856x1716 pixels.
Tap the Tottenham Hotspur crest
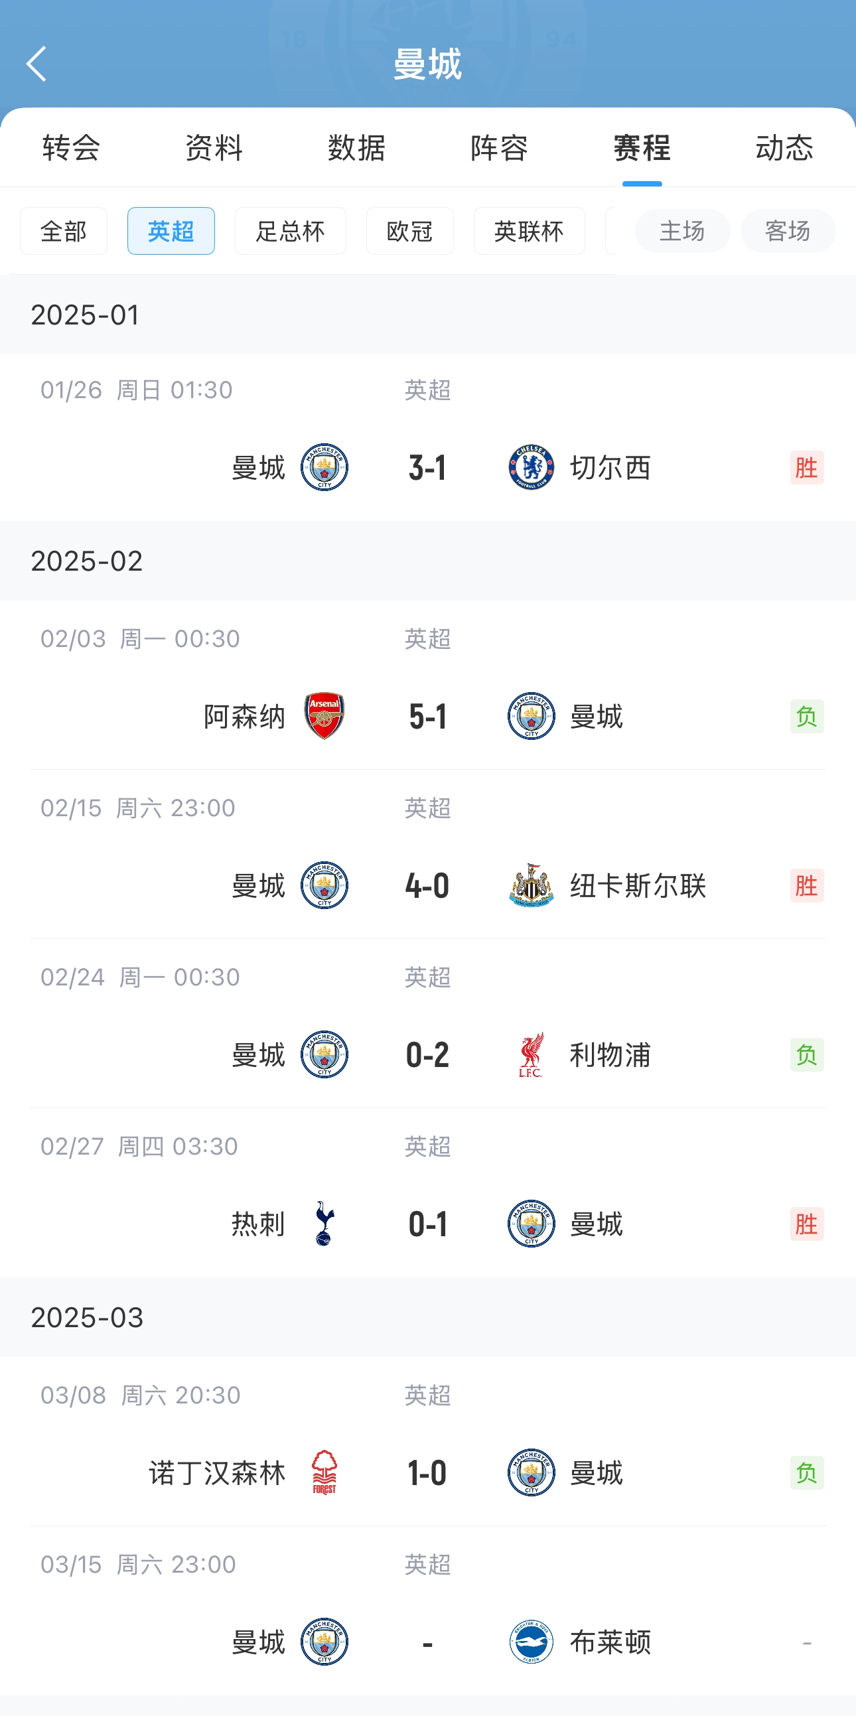click(324, 1224)
